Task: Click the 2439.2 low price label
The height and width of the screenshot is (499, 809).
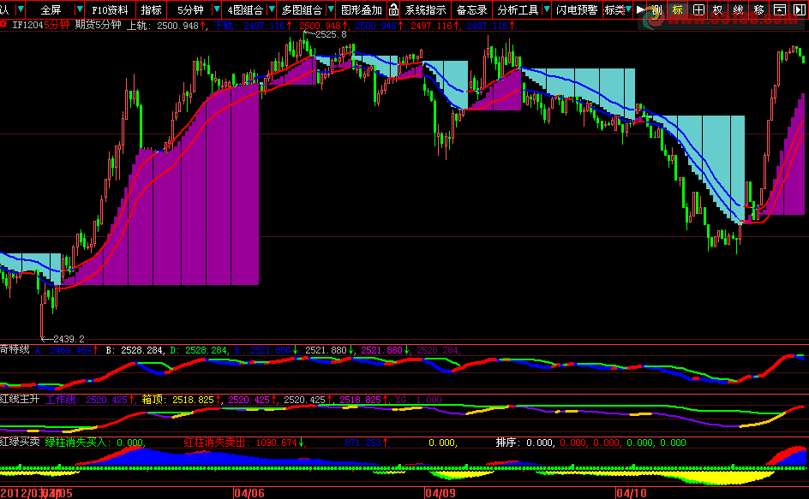Action: pyautogui.click(x=69, y=339)
